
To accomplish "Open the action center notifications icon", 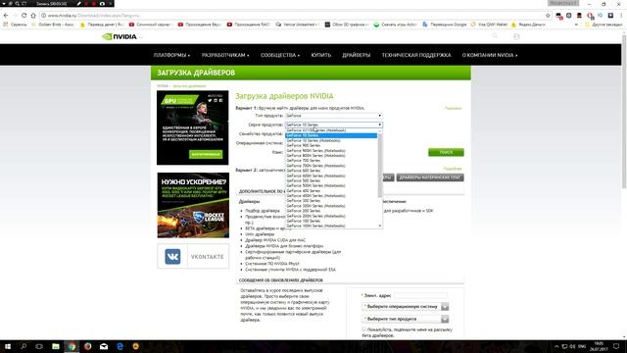I will (x=616, y=346).
